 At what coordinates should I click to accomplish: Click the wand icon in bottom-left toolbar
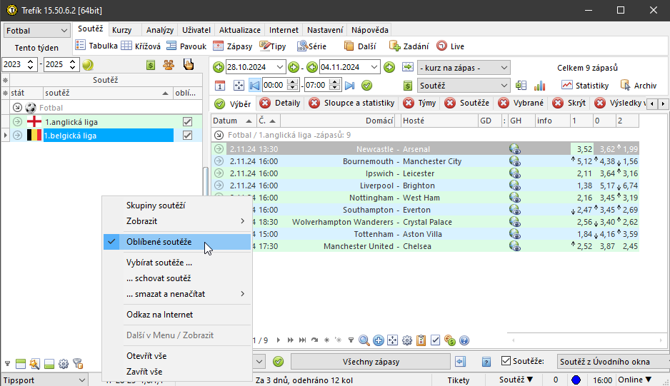pos(34,364)
